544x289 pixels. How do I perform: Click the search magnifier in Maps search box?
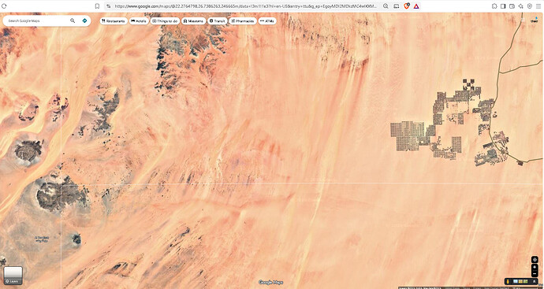point(73,20)
